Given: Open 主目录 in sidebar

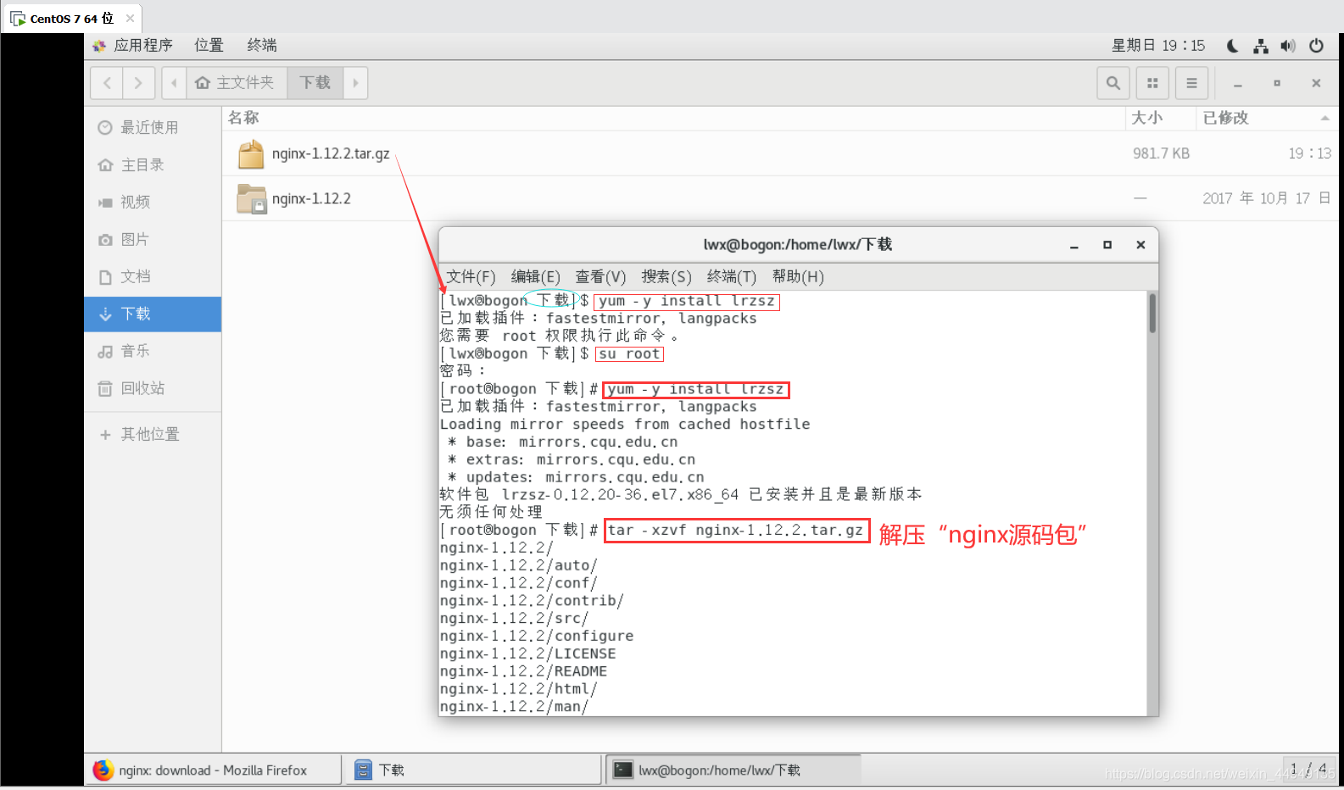Looking at the screenshot, I should pos(153,164).
